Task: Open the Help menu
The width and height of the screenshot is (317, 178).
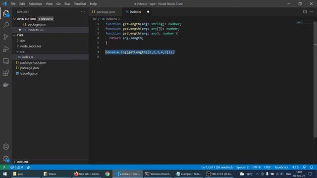Action: (x=93, y=3)
